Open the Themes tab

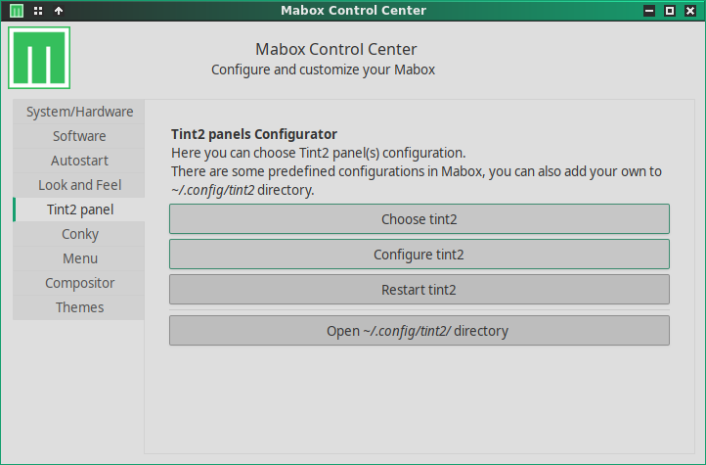79,307
